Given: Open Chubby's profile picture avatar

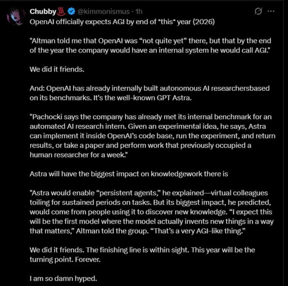Looking at the screenshot, I should 16,16.
